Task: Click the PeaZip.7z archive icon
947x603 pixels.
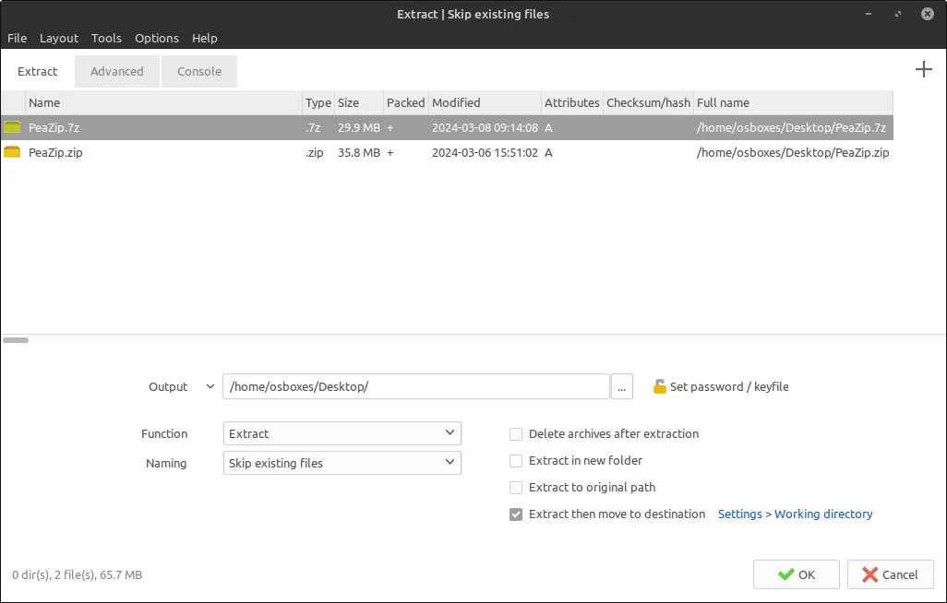Action: (x=12, y=127)
